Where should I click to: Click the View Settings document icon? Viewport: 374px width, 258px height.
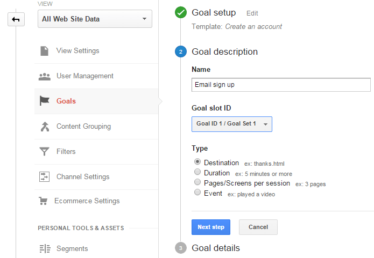(44, 51)
